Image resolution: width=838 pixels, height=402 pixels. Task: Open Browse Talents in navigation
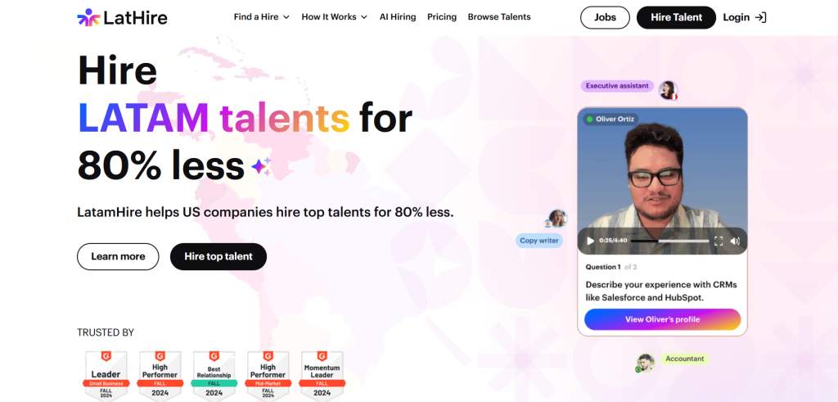(x=499, y=17)
